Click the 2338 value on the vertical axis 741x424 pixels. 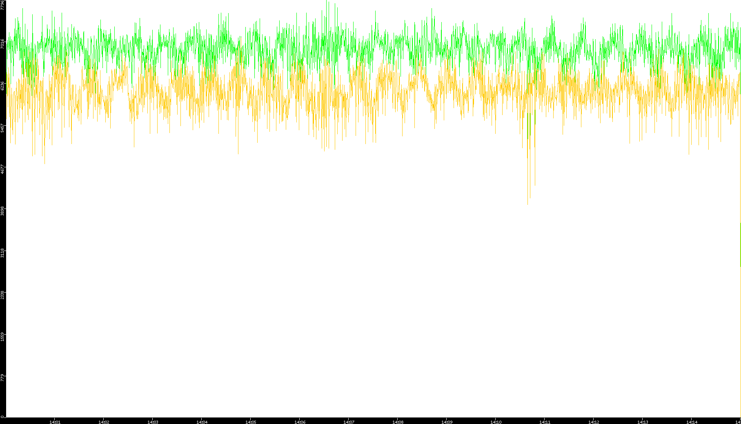point(2,295)
